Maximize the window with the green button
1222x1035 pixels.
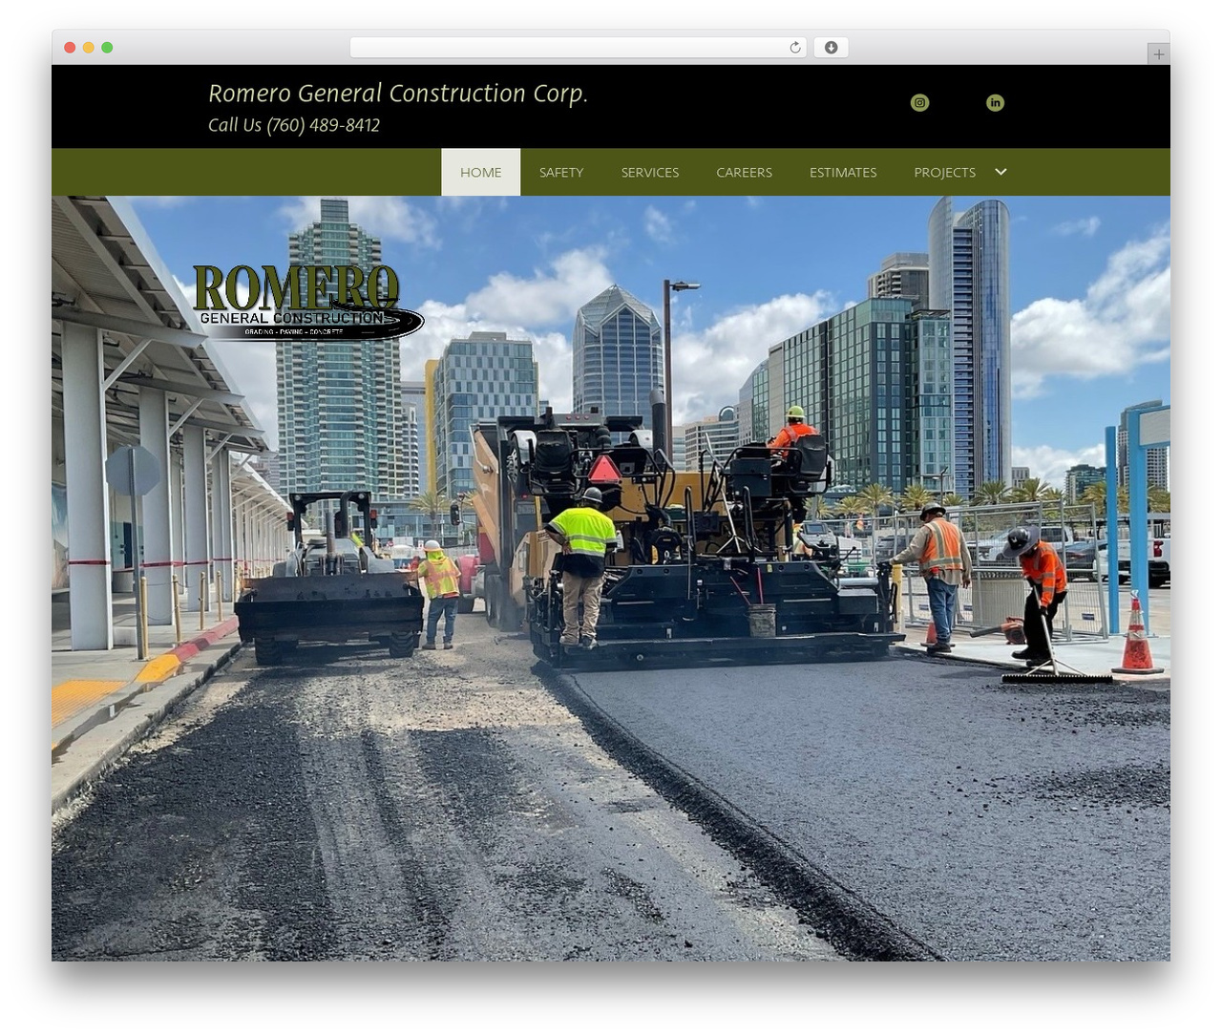point(107,48)
